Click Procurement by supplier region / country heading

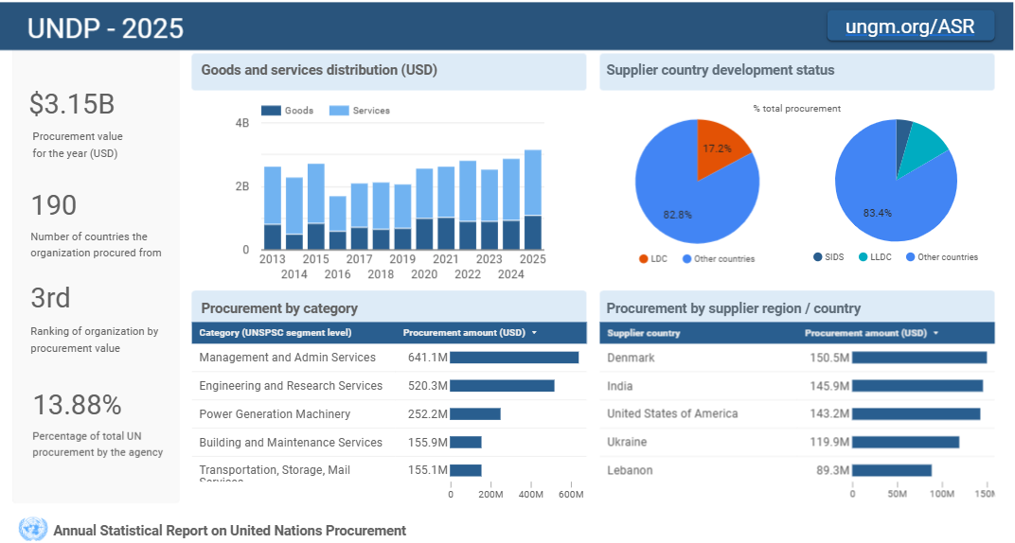[734, 308]
